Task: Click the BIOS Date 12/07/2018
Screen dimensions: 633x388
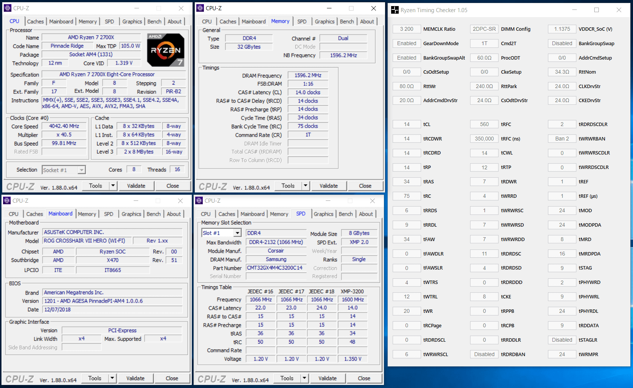Action: pos(112,309)
